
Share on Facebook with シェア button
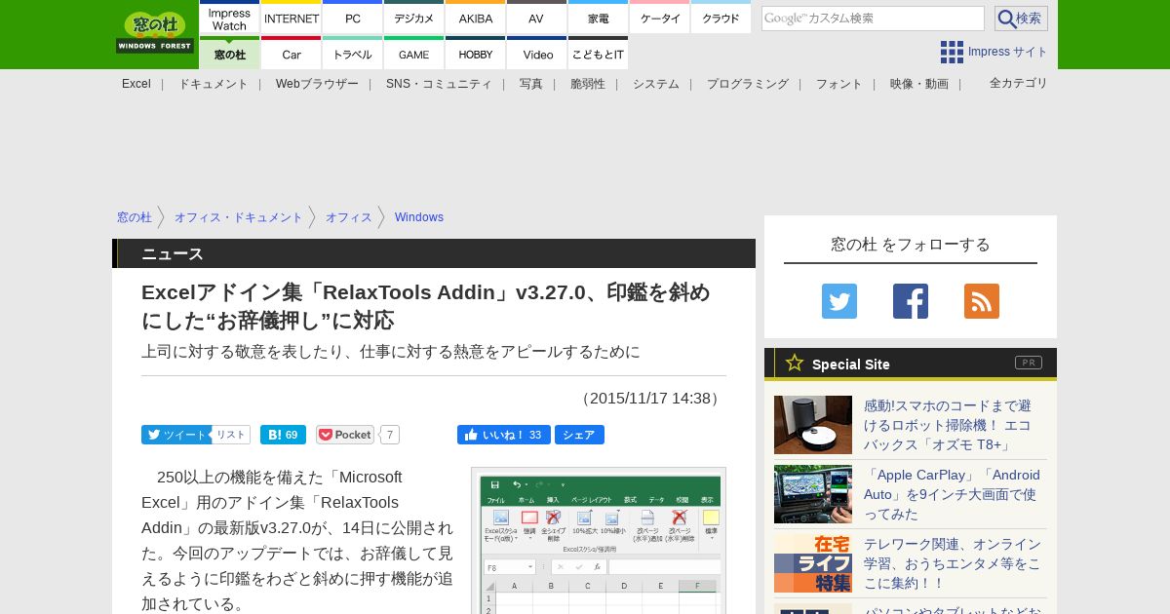click(x=579, y=435)
